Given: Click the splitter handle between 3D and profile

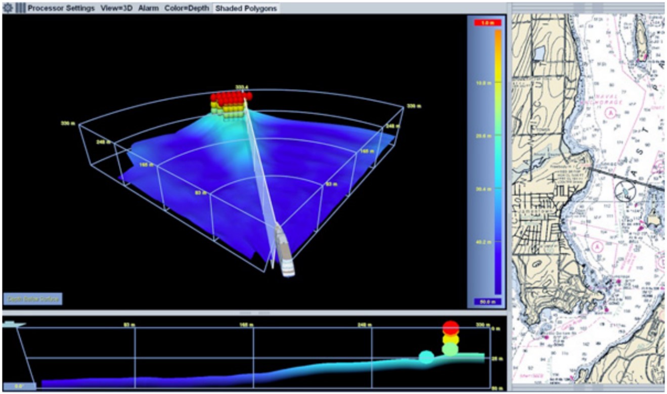Looking at the screenshot, I should pyautogui.click(x=254, y=313).
